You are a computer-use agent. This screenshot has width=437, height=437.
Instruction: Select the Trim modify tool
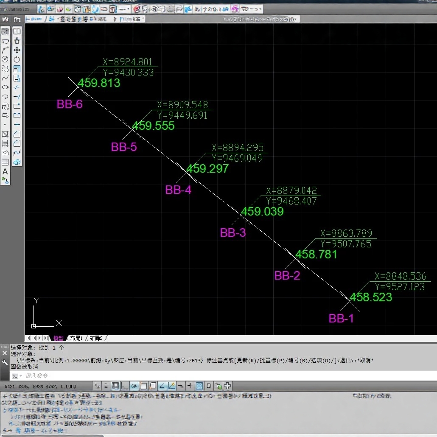17,87
